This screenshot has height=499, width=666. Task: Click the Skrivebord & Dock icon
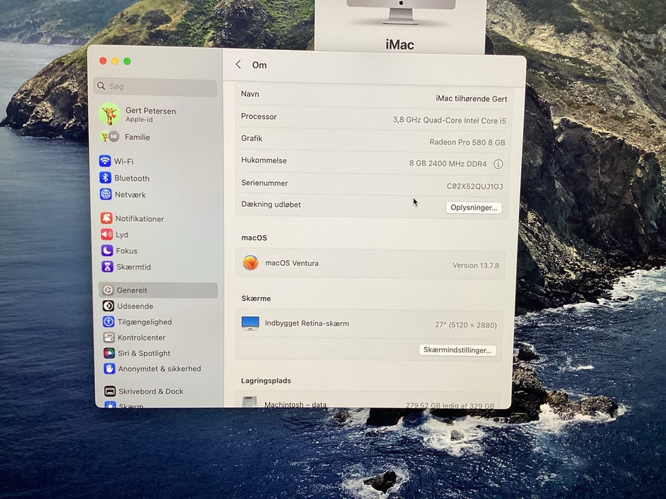(x=110, y=391)
